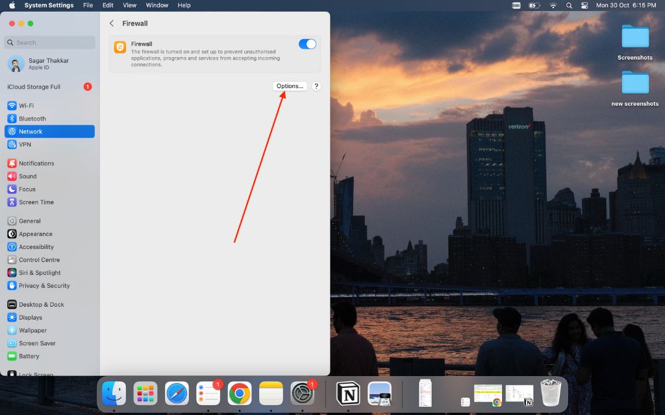
Task: Click the Search field in sidebar
Action: pyautogui.click(x=49, y=42)
